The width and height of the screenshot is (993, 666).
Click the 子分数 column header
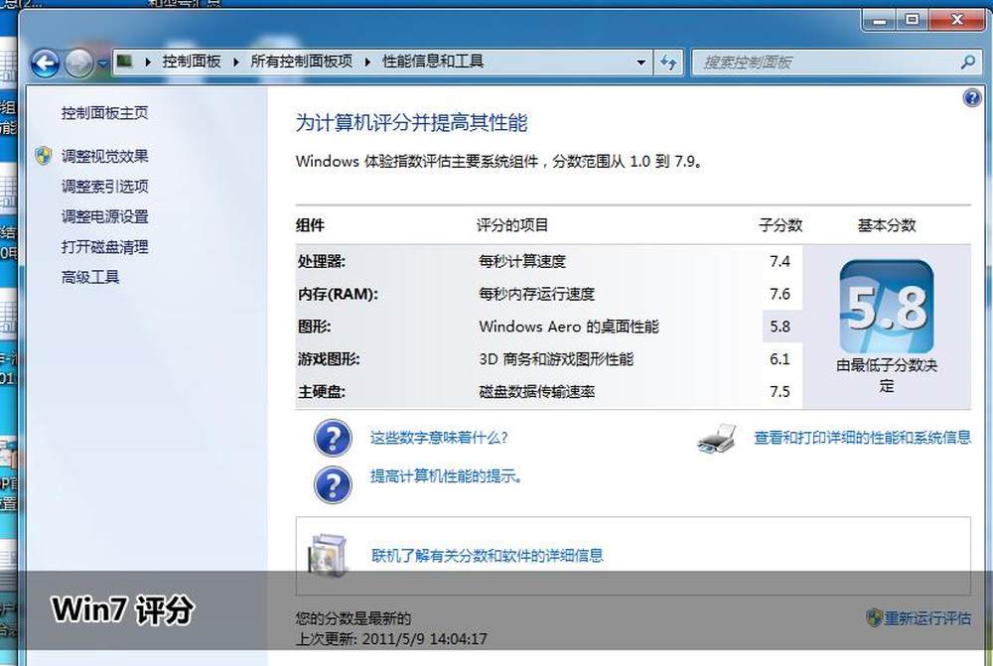[780, 225]
